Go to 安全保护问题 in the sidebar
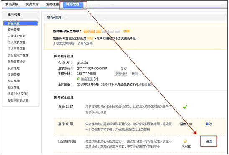This screenshot has height=155, width=229. (x=16, y=36)
